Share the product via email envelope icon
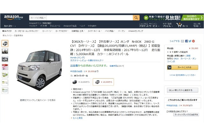This screenshot has width=204, height=136. coord(182,41)
